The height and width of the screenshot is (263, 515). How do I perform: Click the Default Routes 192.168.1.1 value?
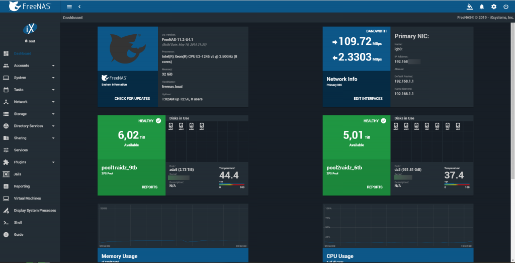tap(404, 81)
